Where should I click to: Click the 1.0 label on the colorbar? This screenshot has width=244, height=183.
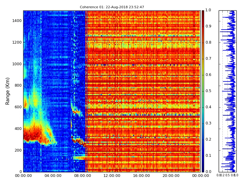tap(208, 10)
